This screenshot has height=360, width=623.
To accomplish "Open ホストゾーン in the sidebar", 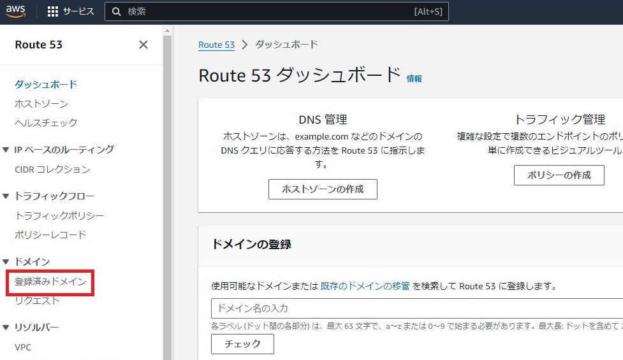I will pos(41,104).
